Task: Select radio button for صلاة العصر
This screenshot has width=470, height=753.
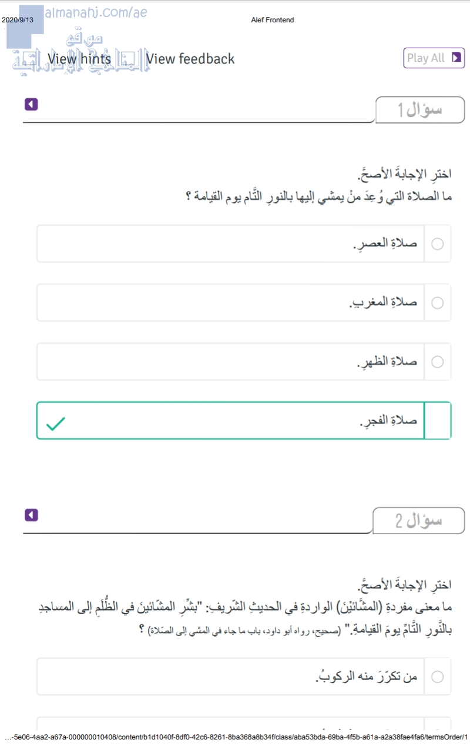Action: click(438, 244)
